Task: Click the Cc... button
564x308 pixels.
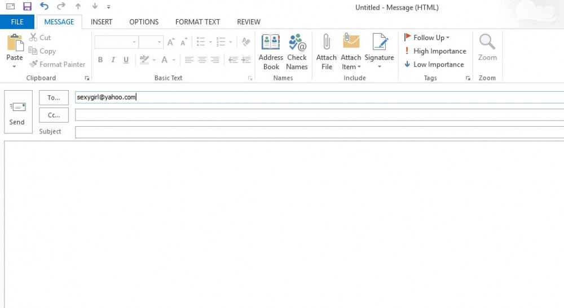Action: 54,115
